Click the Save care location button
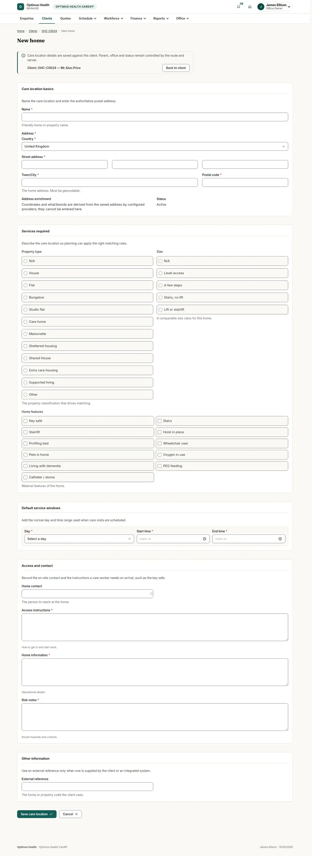 [37, 814]
